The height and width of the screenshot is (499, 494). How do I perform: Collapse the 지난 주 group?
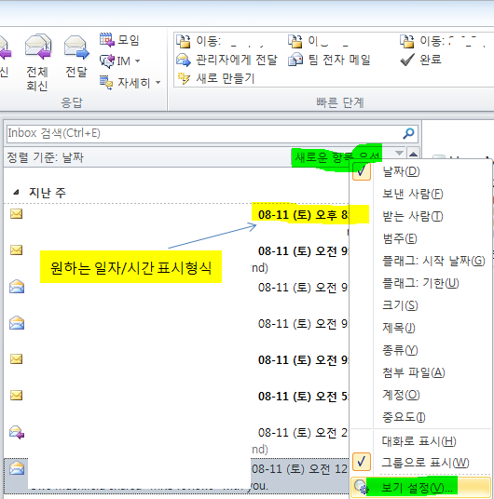16,192
